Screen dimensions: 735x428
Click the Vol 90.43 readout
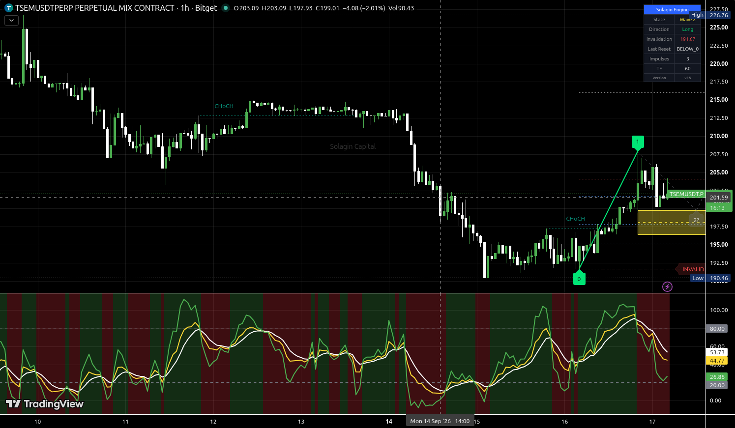click(x=401, y=8)
